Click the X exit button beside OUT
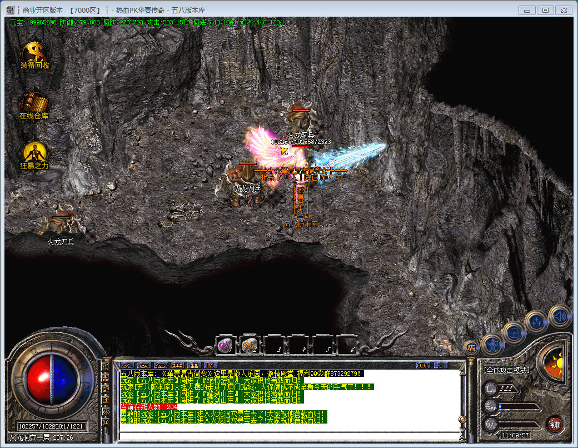 click(441, 365)
